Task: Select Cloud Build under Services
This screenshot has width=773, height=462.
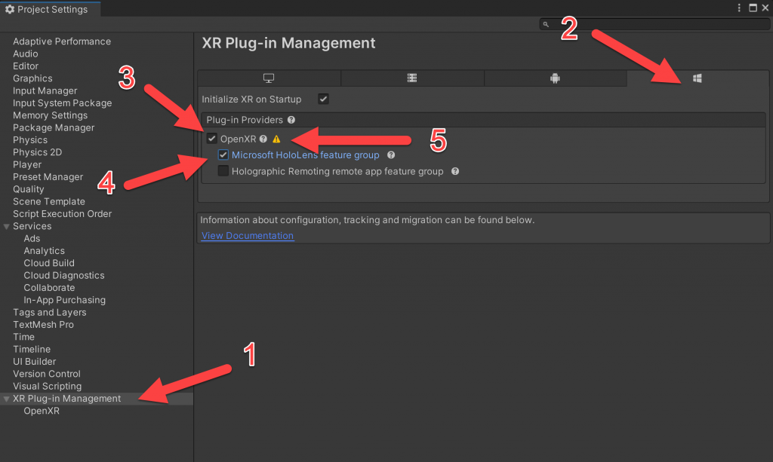Action: click(49, 263)
